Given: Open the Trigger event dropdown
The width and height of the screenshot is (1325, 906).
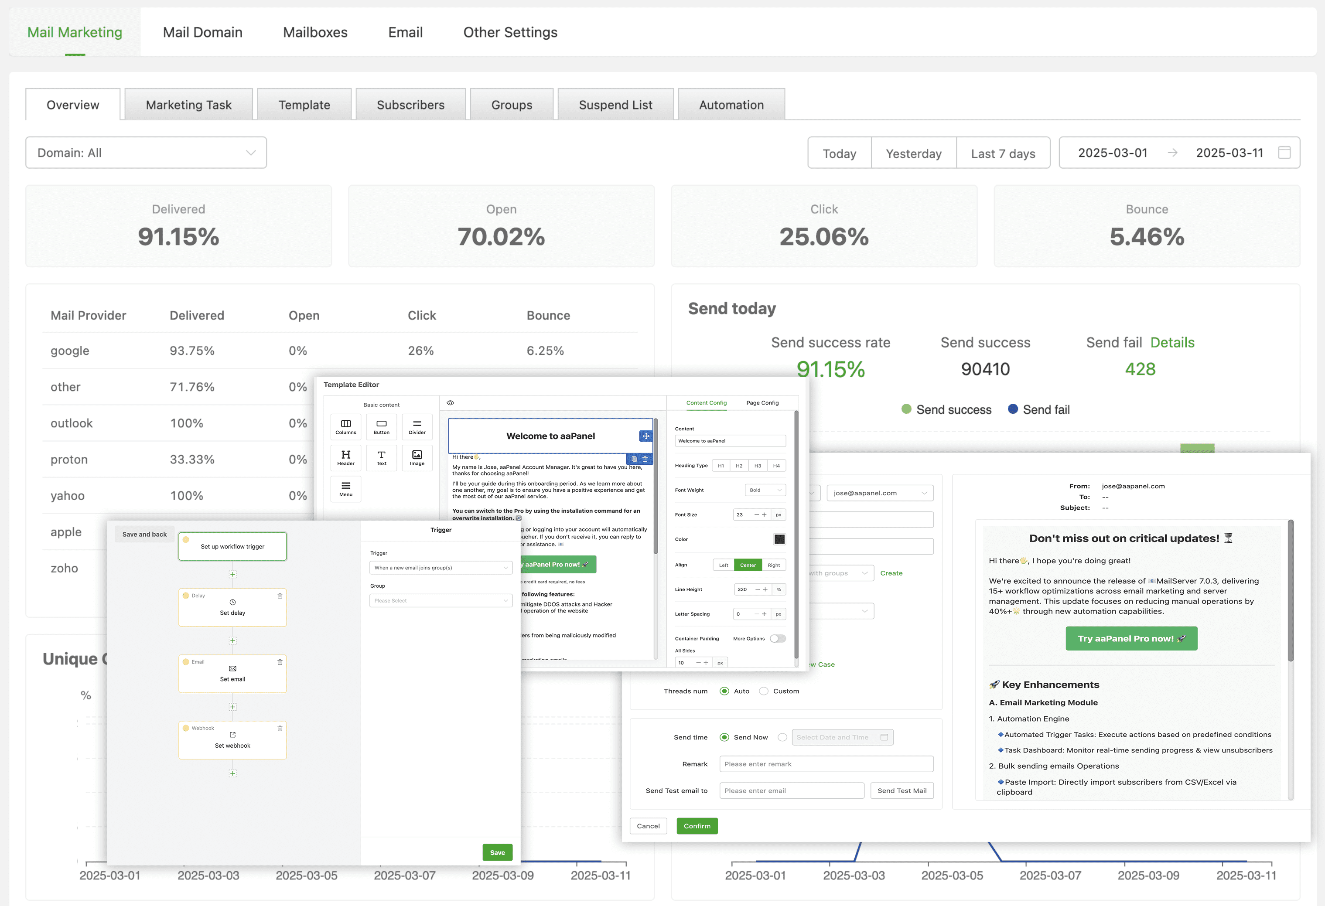Looking at the screenshot, I should 441,568.
